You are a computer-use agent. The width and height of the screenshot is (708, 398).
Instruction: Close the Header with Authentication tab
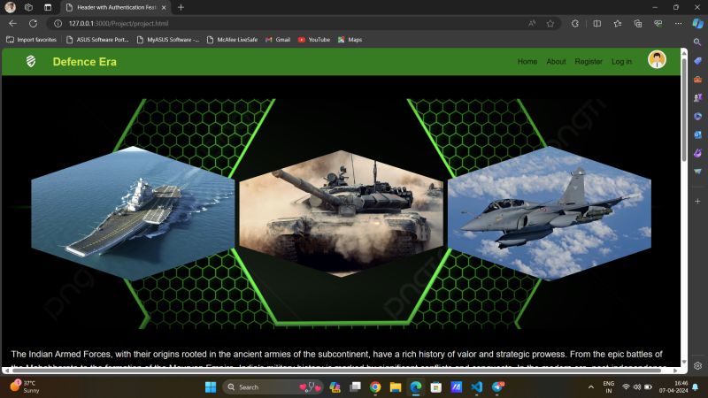pos(164,8)
